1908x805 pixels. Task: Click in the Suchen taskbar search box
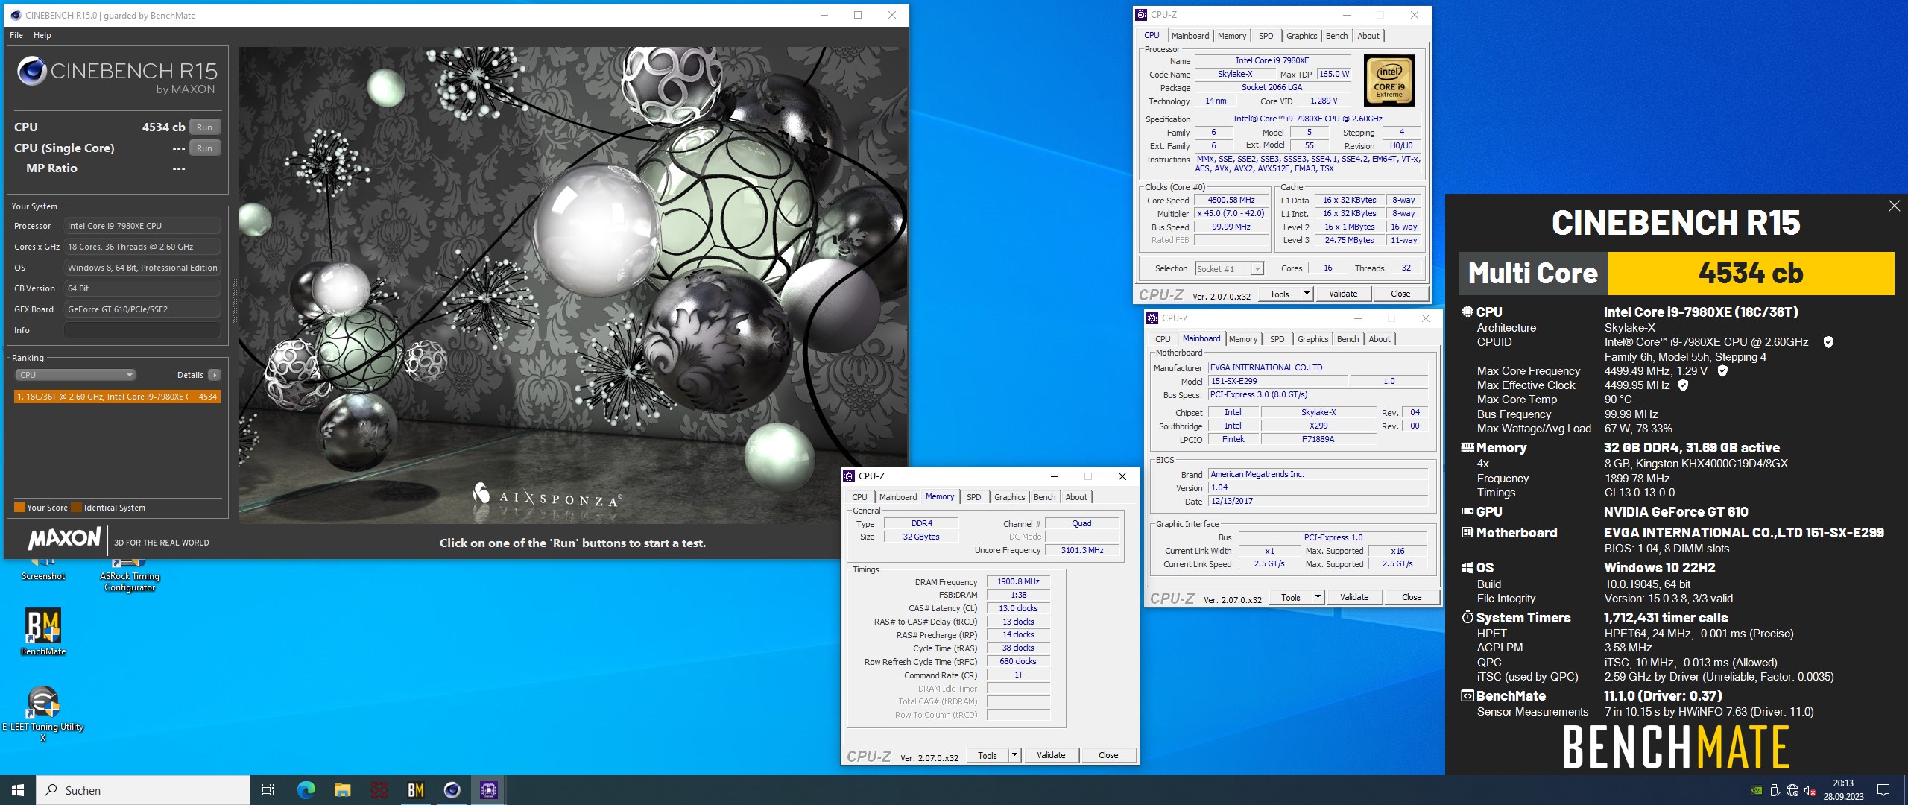143,790
